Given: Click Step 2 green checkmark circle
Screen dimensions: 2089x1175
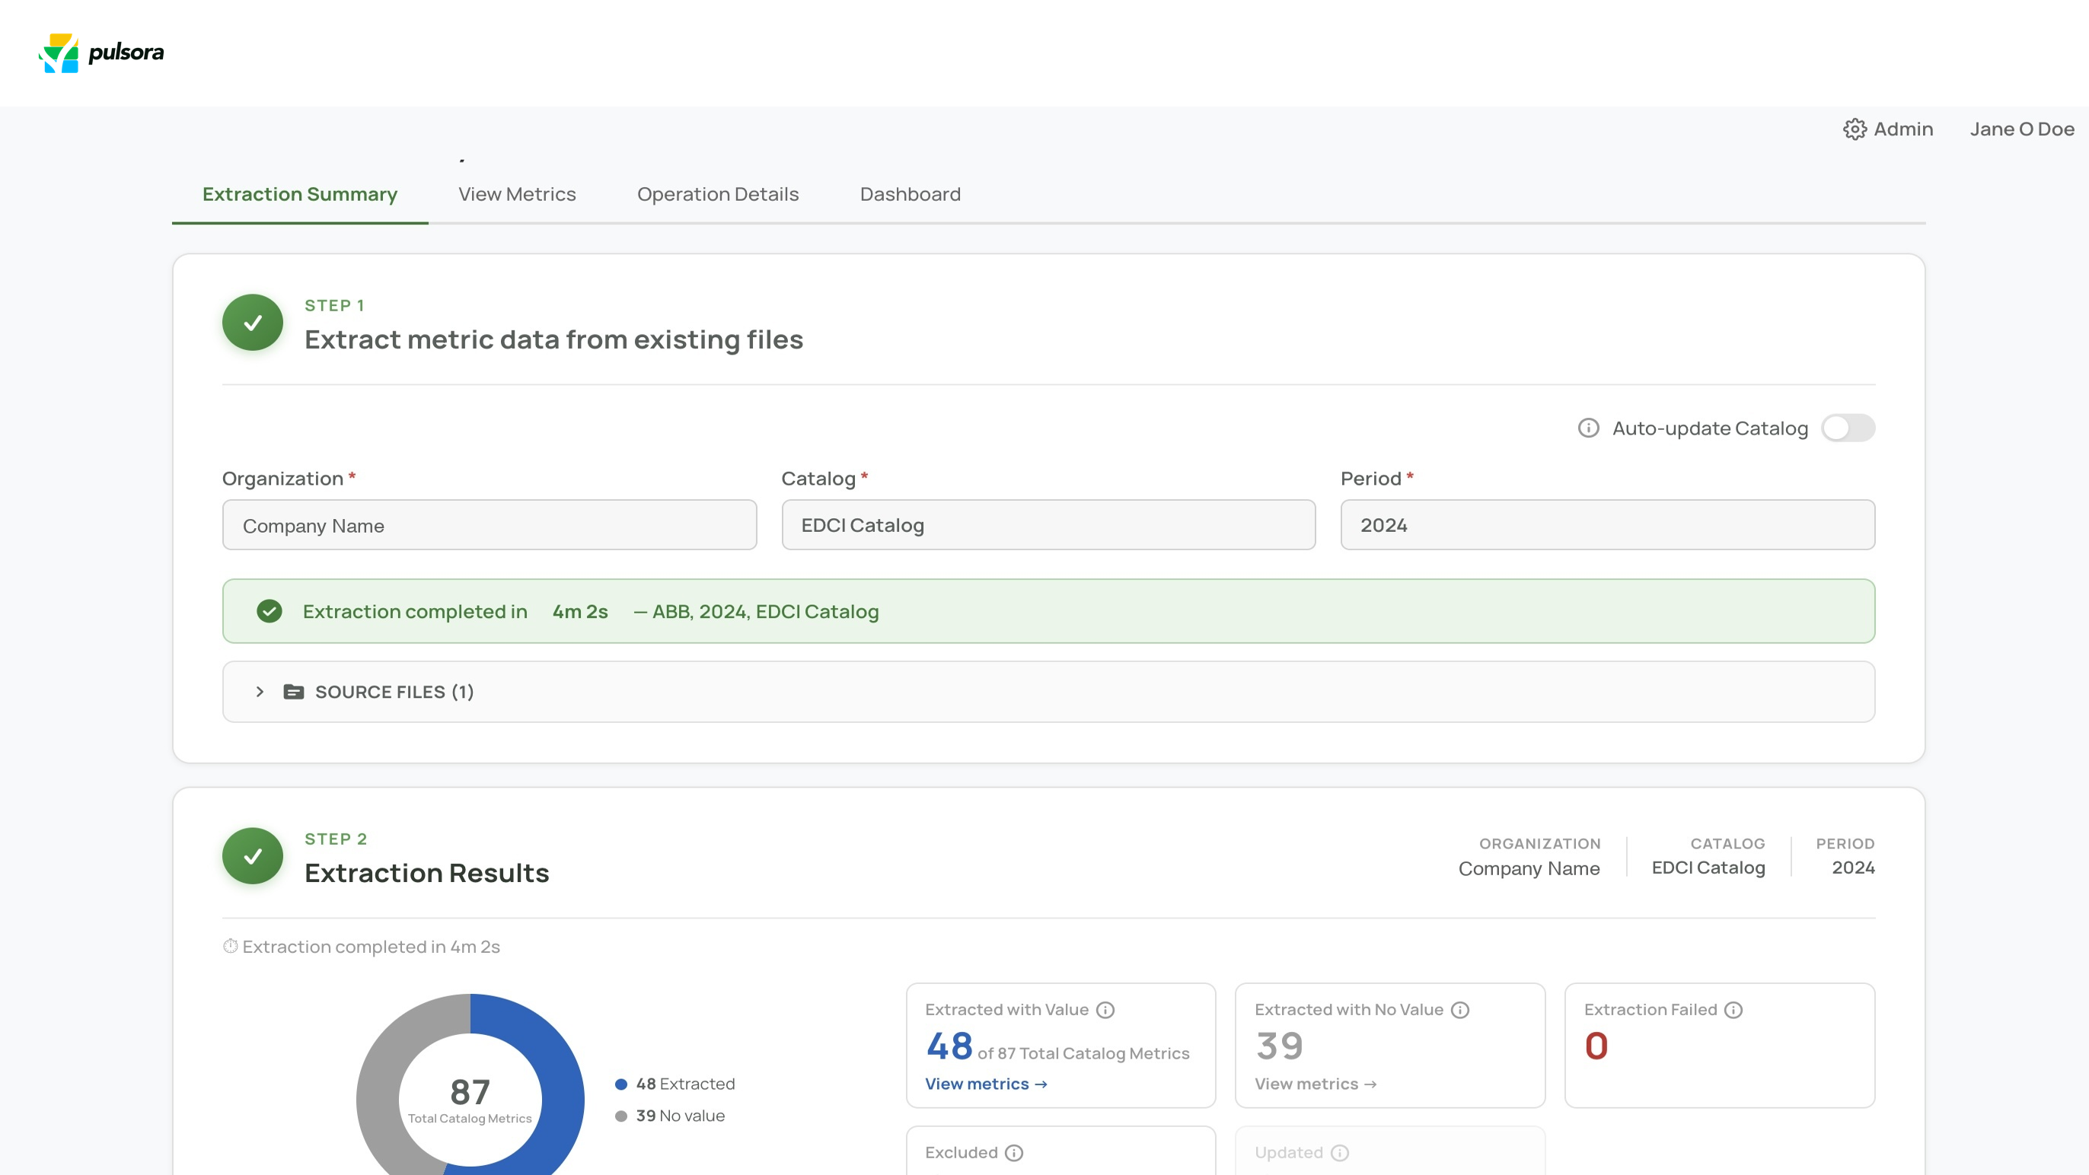Looking at the screenshot, I should (x=253, y=856).
